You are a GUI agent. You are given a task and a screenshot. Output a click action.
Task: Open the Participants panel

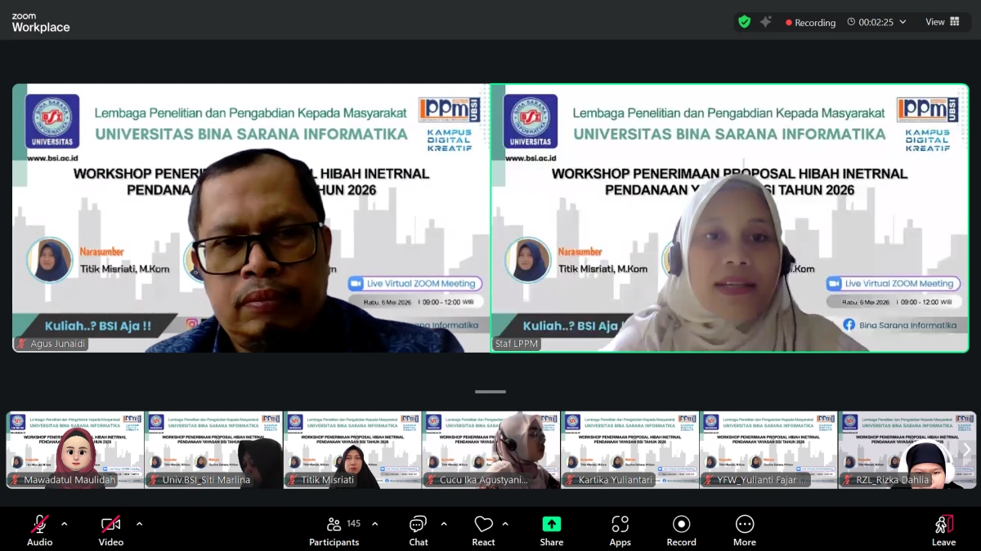coord(335,530)
